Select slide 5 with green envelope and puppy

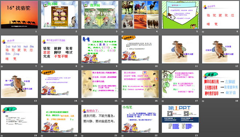[x=180, y=14]
